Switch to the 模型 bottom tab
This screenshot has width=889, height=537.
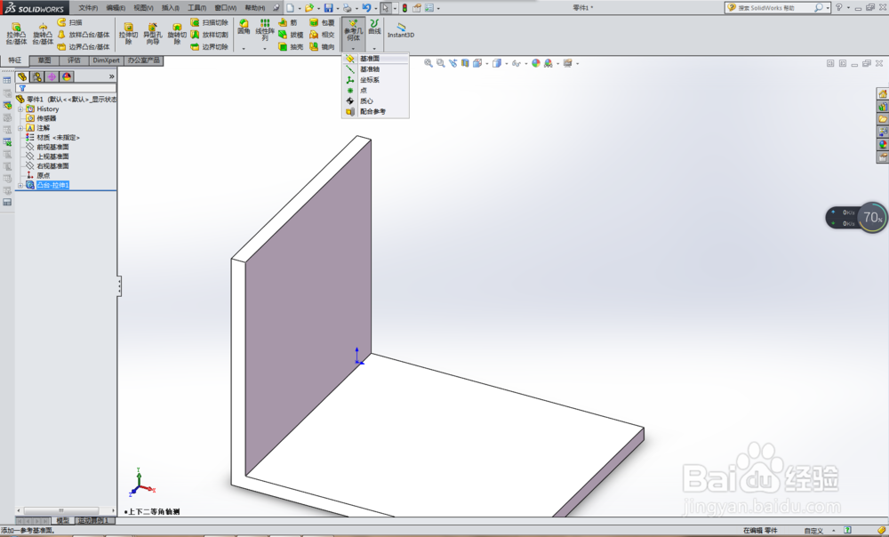62,520
